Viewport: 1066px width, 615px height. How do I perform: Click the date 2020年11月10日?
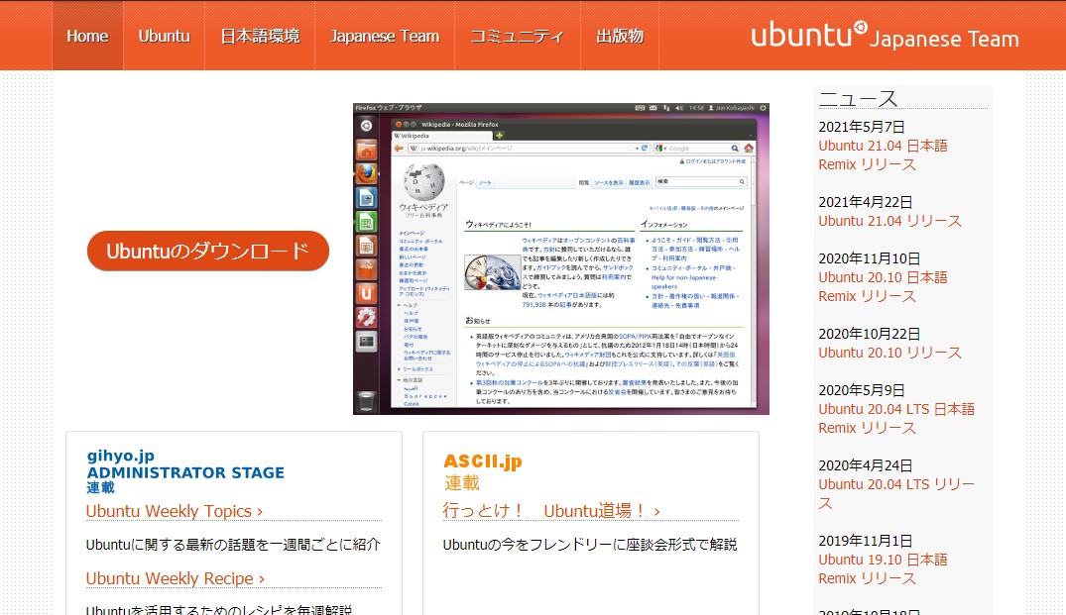870,257
